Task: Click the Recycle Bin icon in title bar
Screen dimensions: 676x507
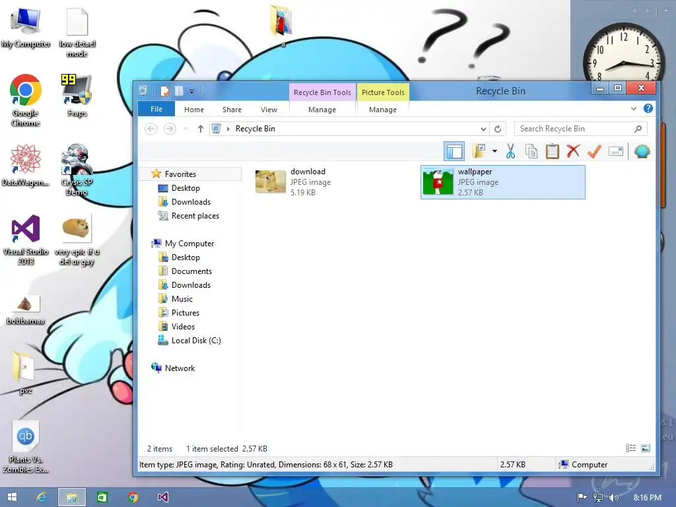Action: pos(143,90)
